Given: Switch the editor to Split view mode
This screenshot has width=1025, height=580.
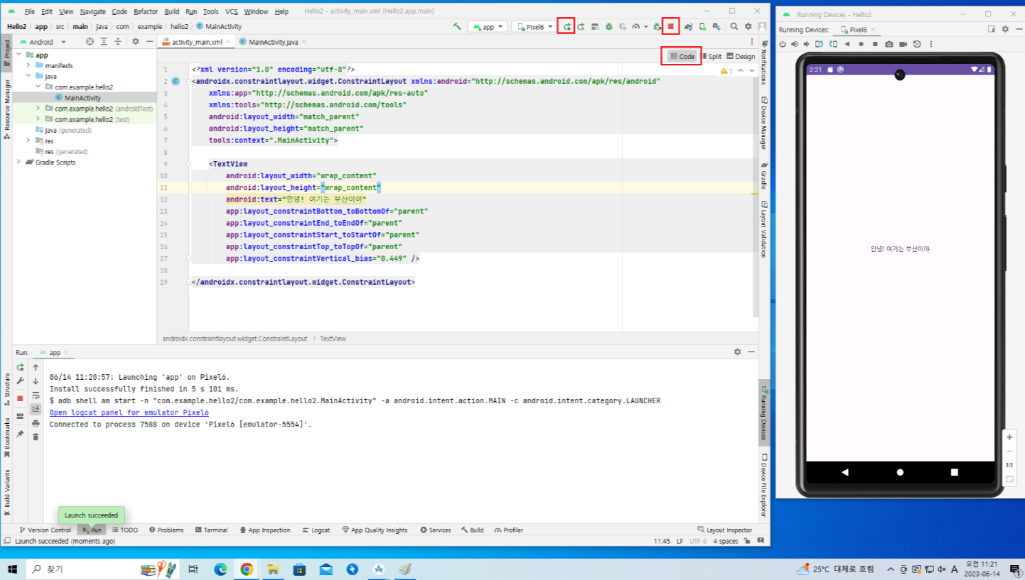Looking at the screenshot, I should pyautogui.click(x=712, y=56).
